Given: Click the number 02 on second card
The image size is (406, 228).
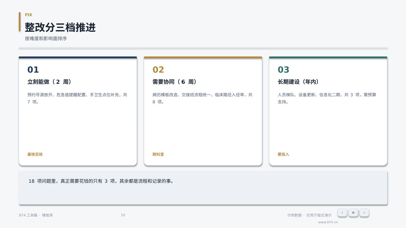Looking at the screenshot, I should coord(158,70).
